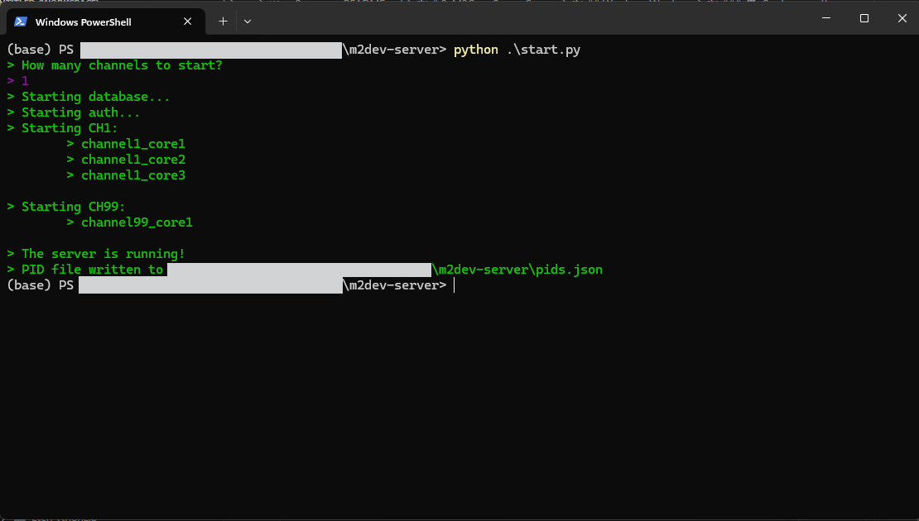Viewport: 919px width, 521px height.
Task: Click the channel1_core3 output line
Action: (x=132, y=175)
